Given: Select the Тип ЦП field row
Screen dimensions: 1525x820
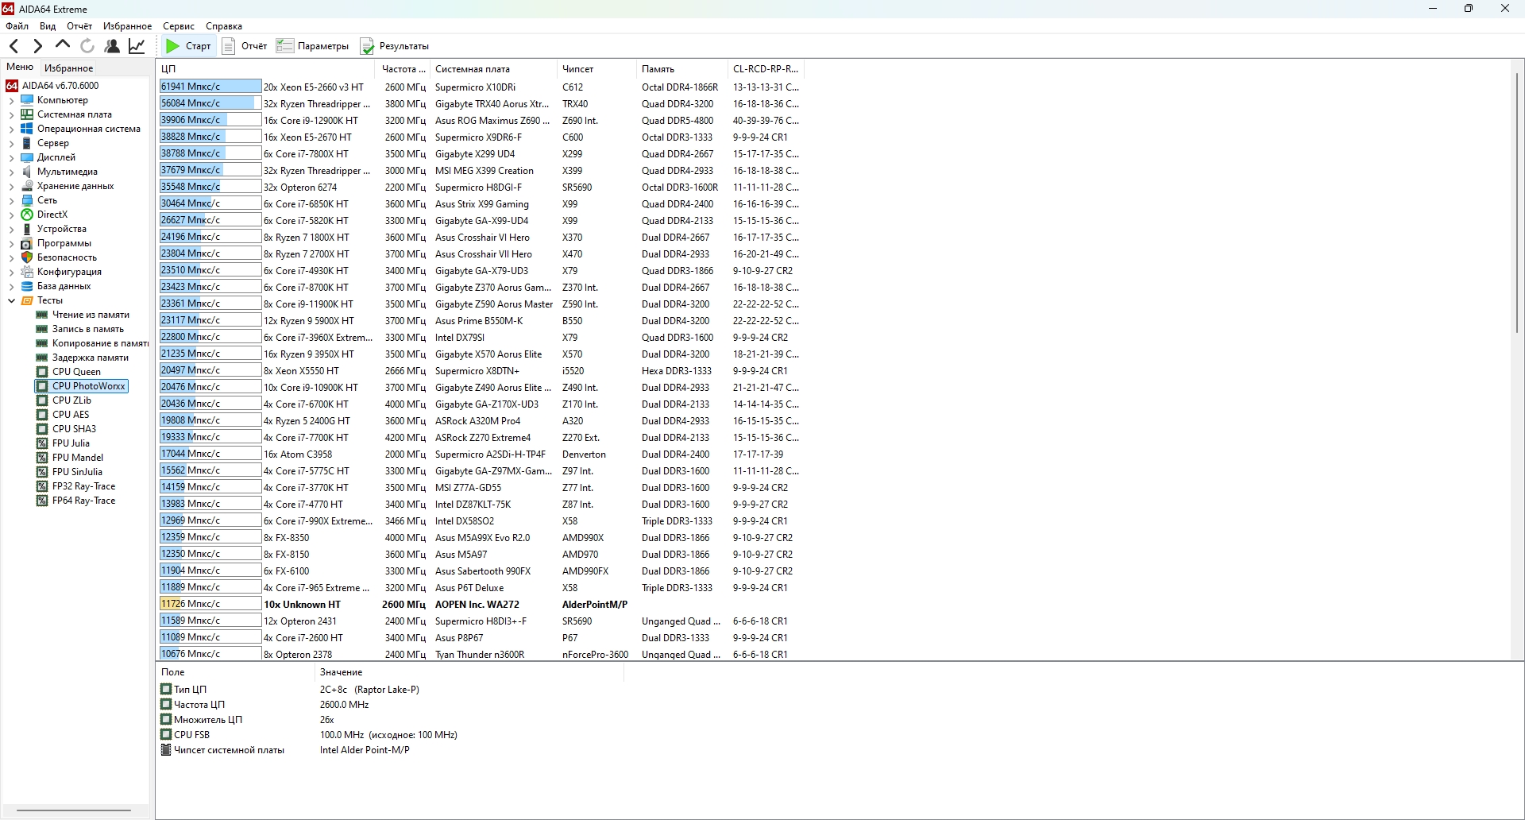Looking at the screenshot, I should point(389,690).
